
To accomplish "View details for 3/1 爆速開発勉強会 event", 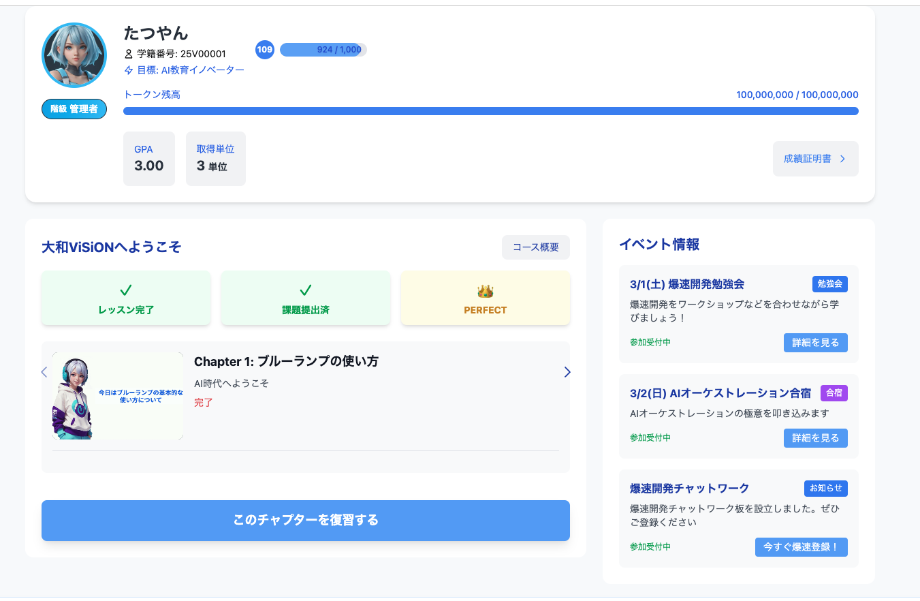I will pyautogui.click(x=815, y=343).
